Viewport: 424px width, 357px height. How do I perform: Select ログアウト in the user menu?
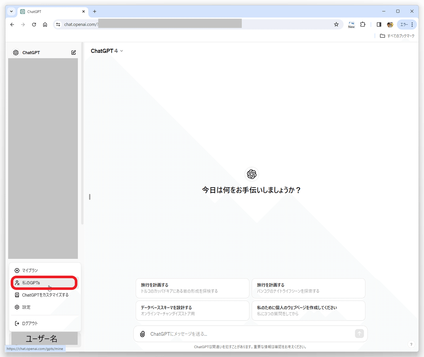click(x=45, y=323)
